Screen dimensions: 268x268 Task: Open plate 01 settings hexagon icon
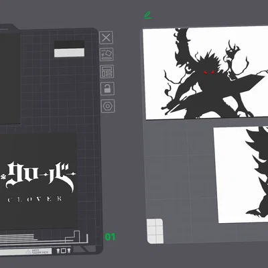point(108,106)
